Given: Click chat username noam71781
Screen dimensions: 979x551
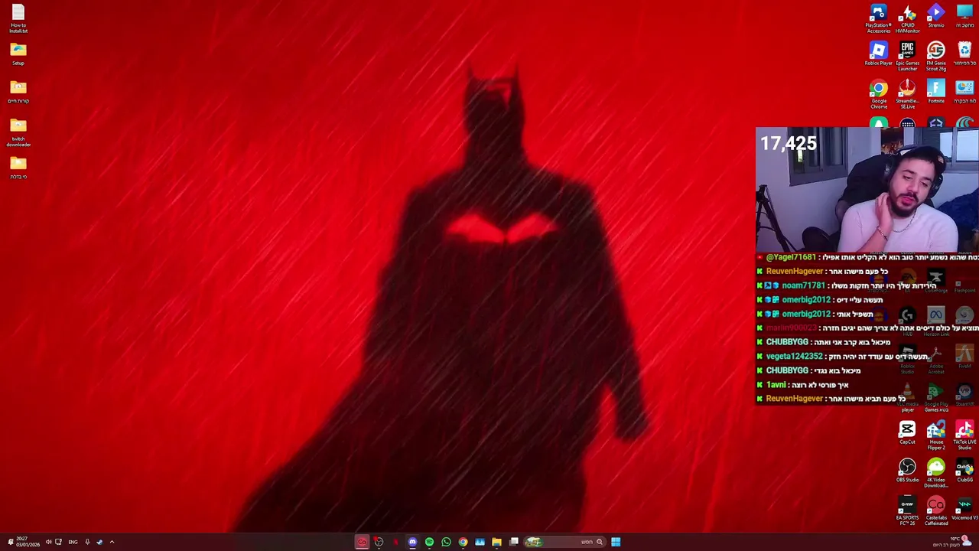Looking at the screenshot, I should (803, 285).
